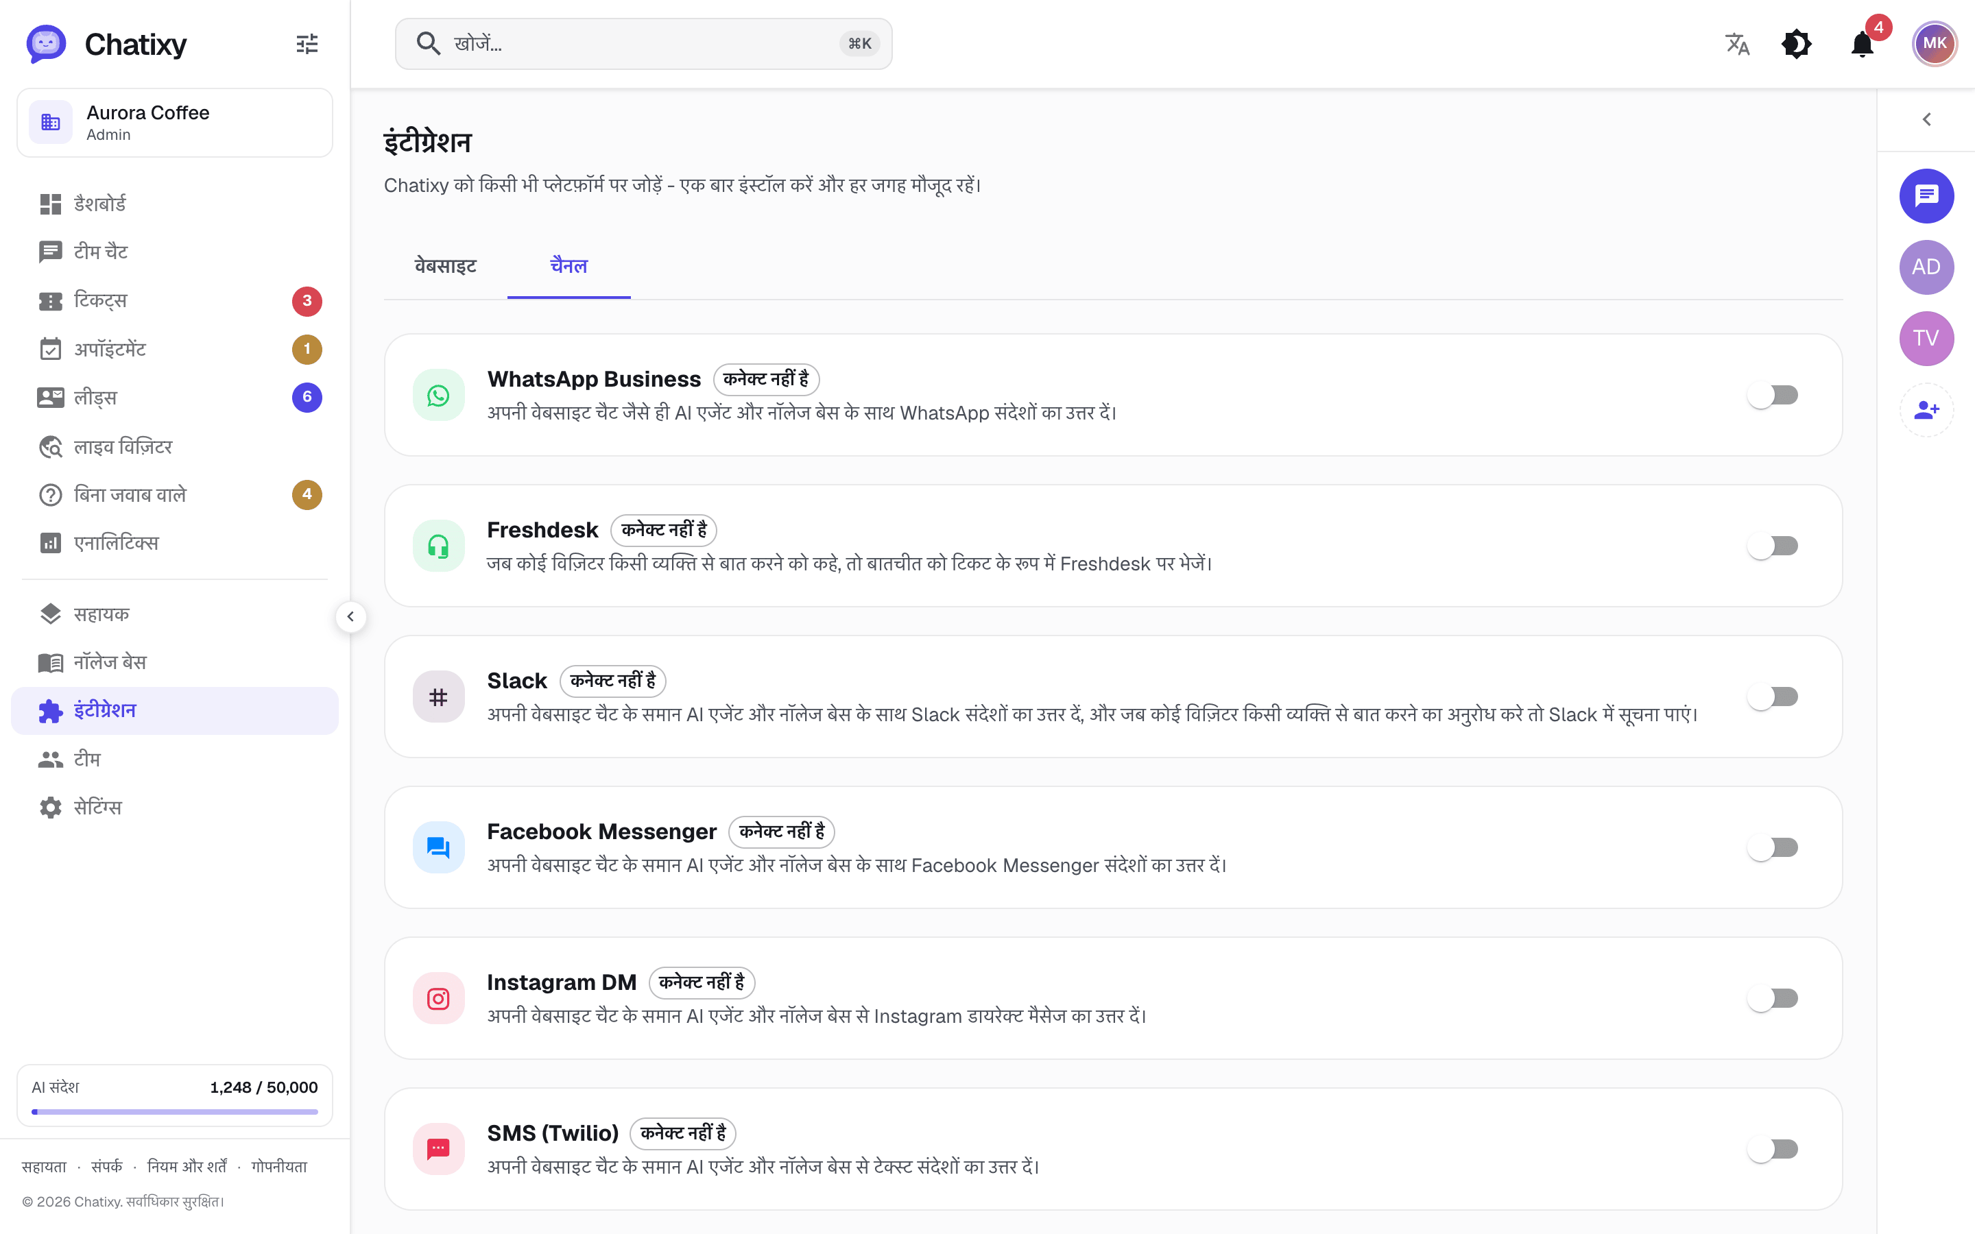Screen dimensions: 1975x1234
Task: Click the chat bubble button in right panel
Action: coord(1926,196)
